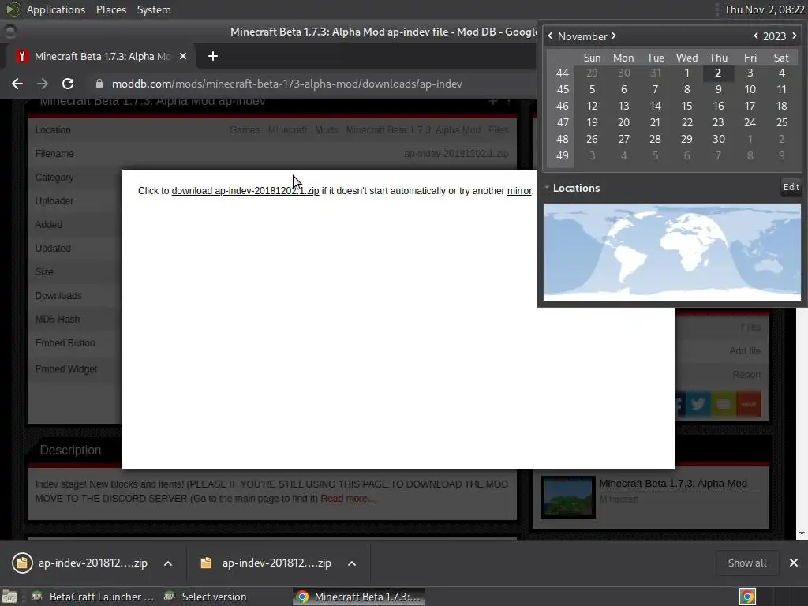Click the Games breadcrumb link
Viewport: 808px width, 606px height.
(x=245, y=130)
